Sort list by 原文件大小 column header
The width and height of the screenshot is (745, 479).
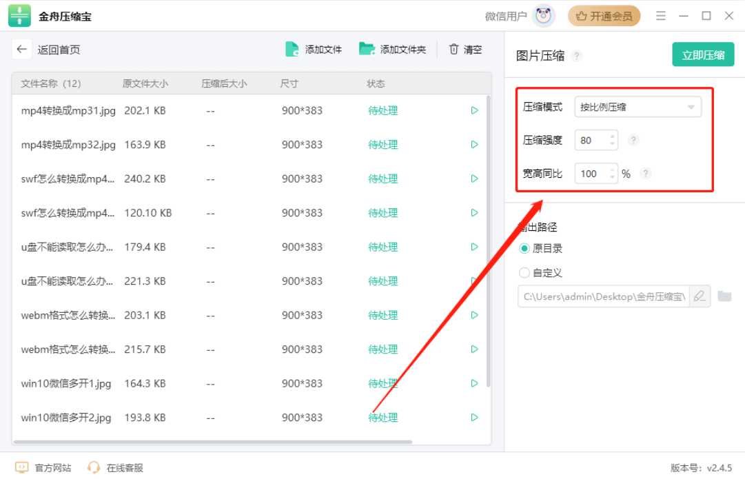click(145, 84)
